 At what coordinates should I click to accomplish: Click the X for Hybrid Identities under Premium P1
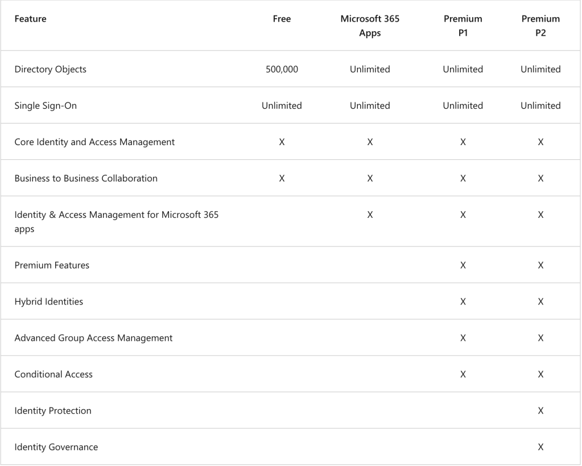click(463, 302)
